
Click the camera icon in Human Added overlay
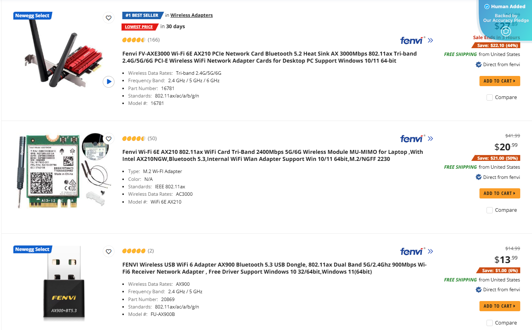point(506,31)
